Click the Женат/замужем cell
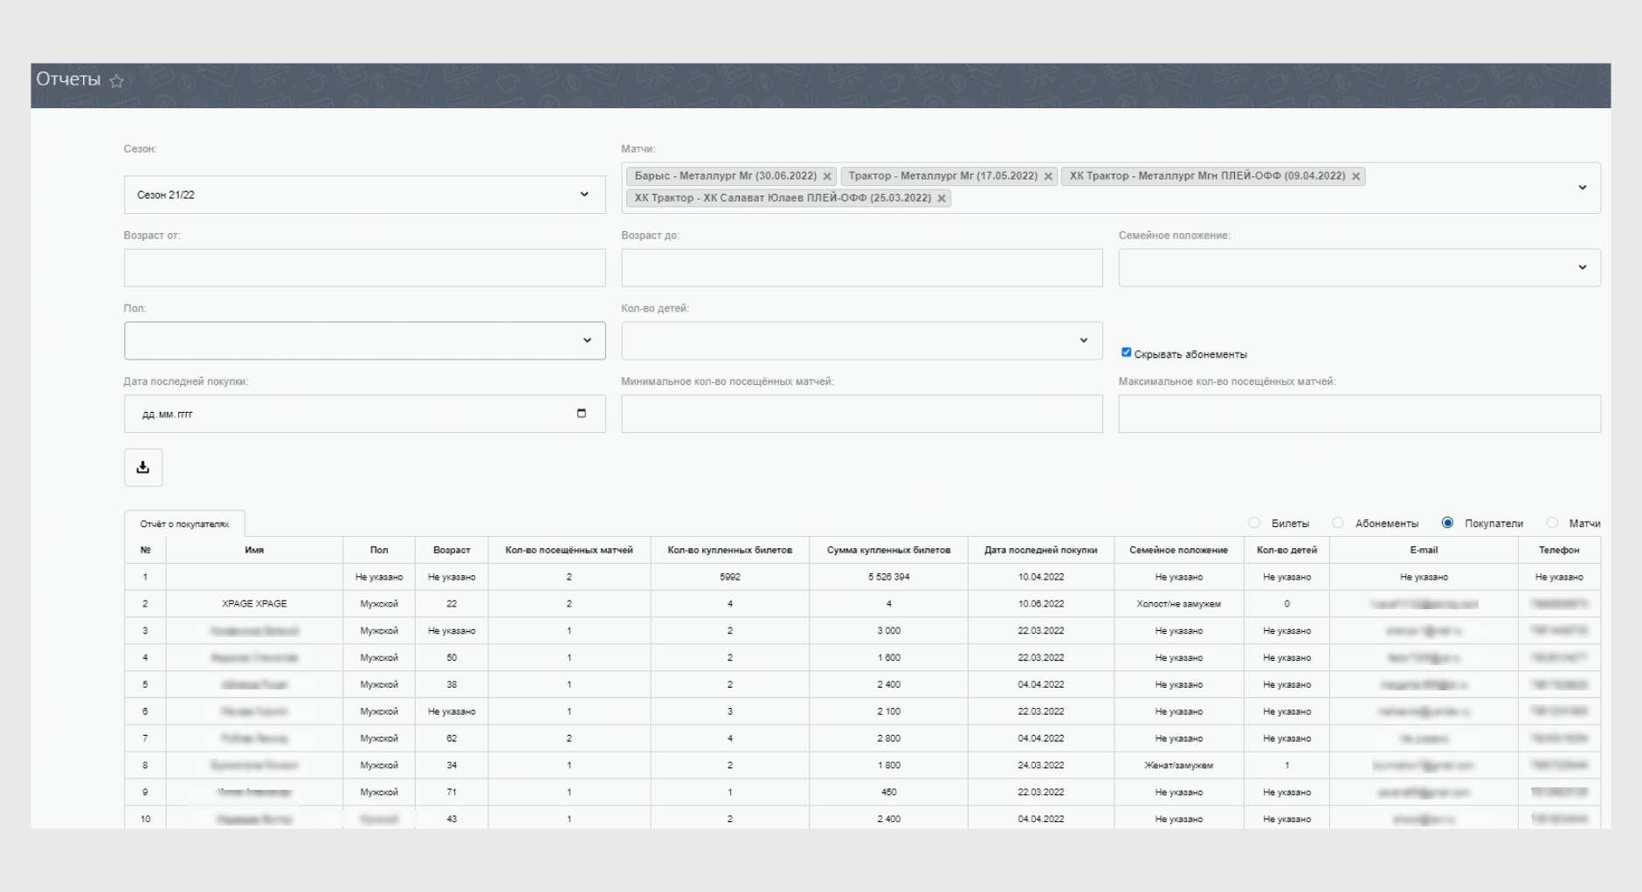 coord(1178,765)
